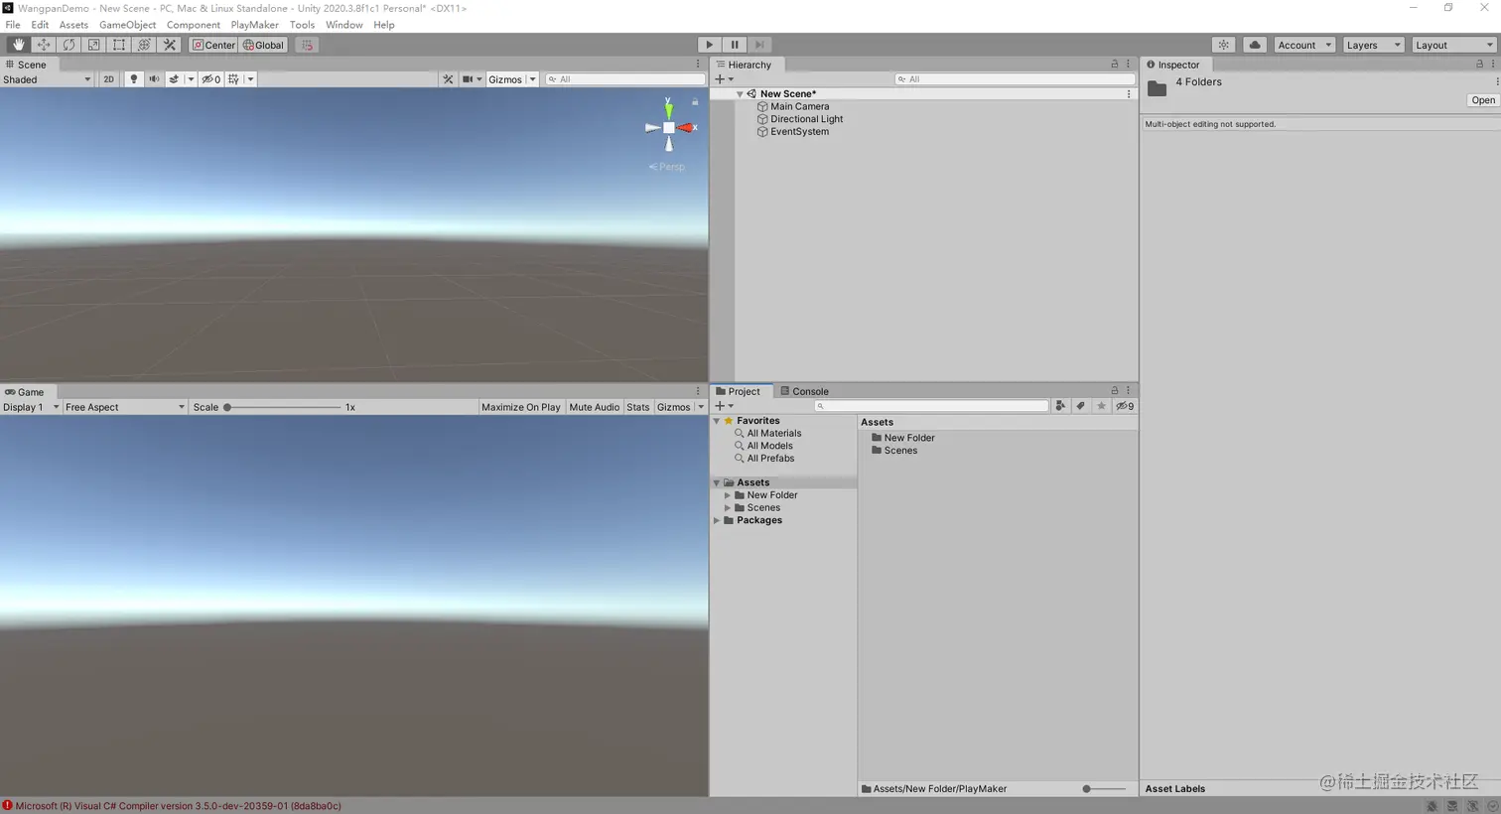This screenshot has height=814, width=1501.
Task: Toggle scene audio speaker icon
Action: [x=154, y=79]
